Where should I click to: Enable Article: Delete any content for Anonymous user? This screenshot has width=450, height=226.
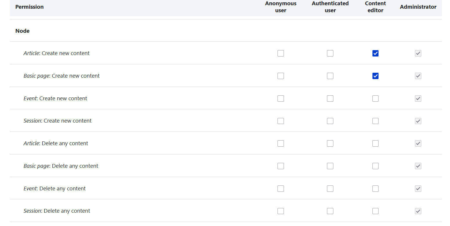280,143
